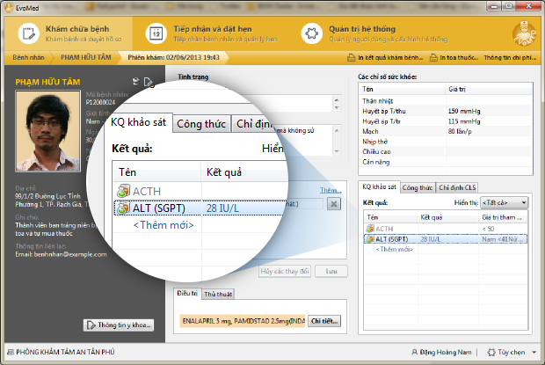The image size is (545, 365).
Task: Click the Lưu save button
Action: pos(331,271)
